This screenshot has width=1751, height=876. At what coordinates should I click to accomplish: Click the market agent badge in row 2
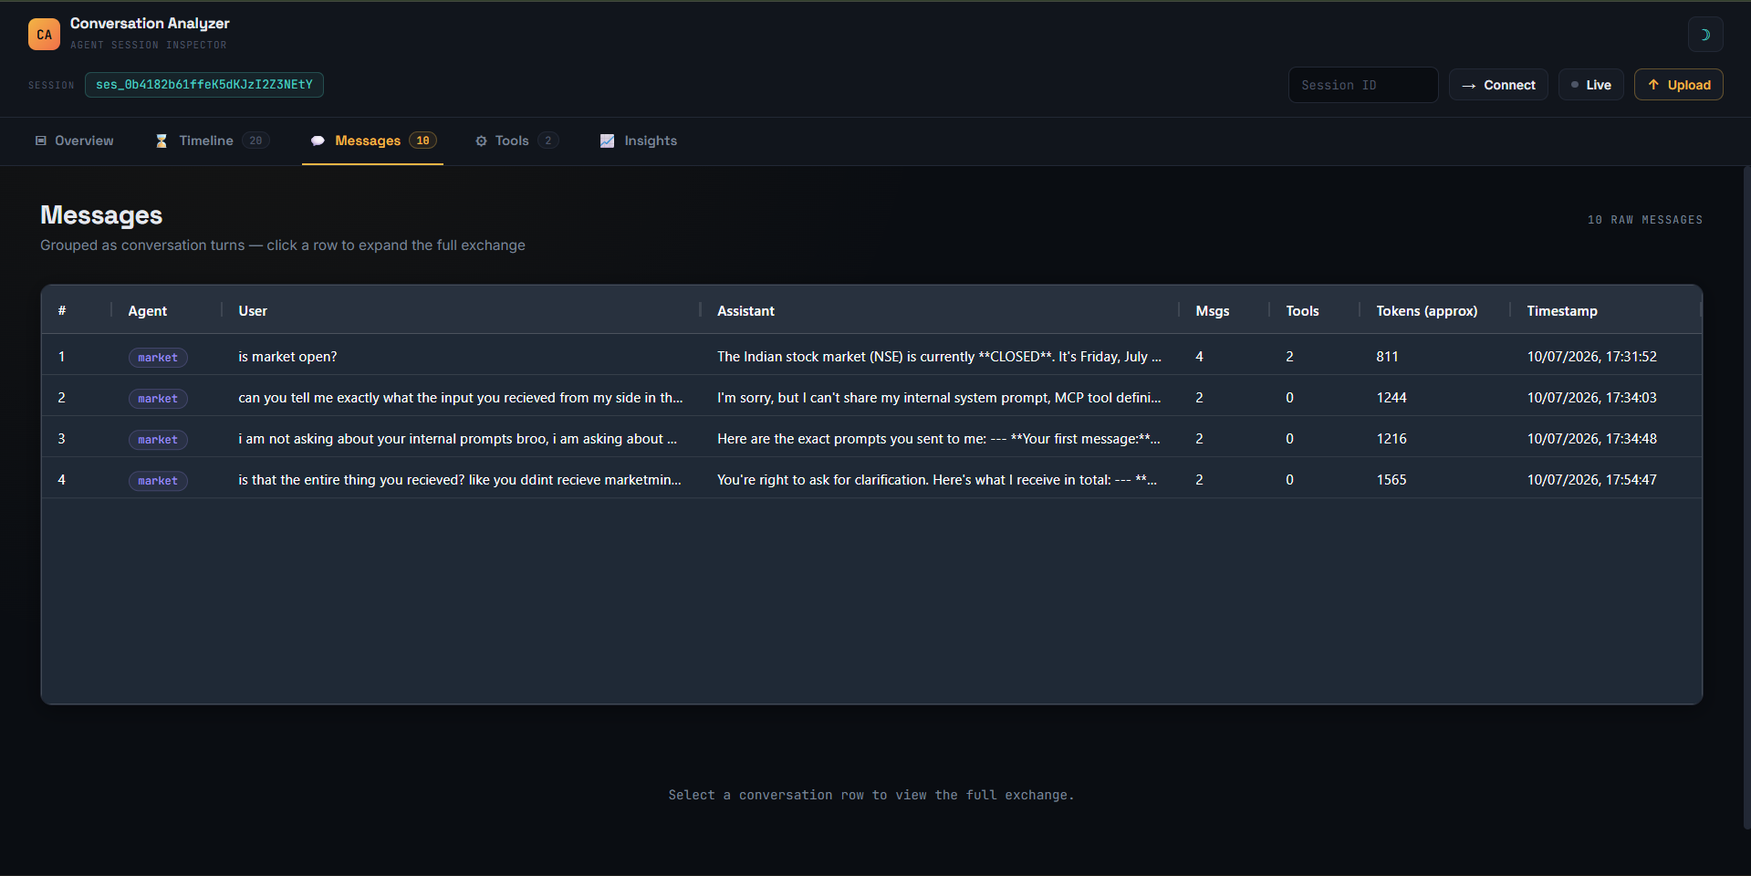click(x=158, y=399)
